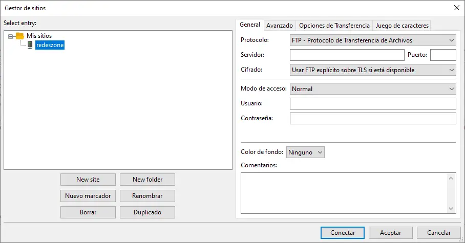
Task: Click the Servidor input field
Action: pos(347,55)
